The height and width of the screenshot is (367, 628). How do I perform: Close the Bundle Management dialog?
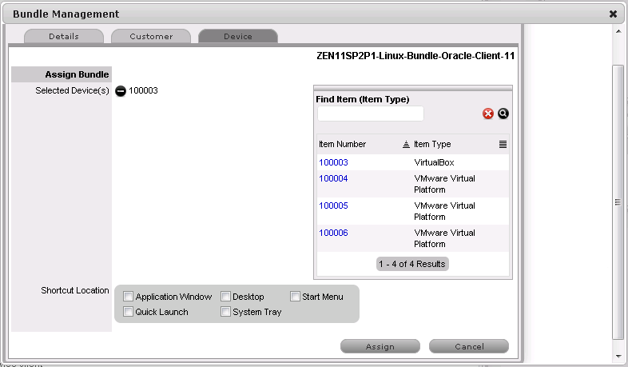coord(613,14)
